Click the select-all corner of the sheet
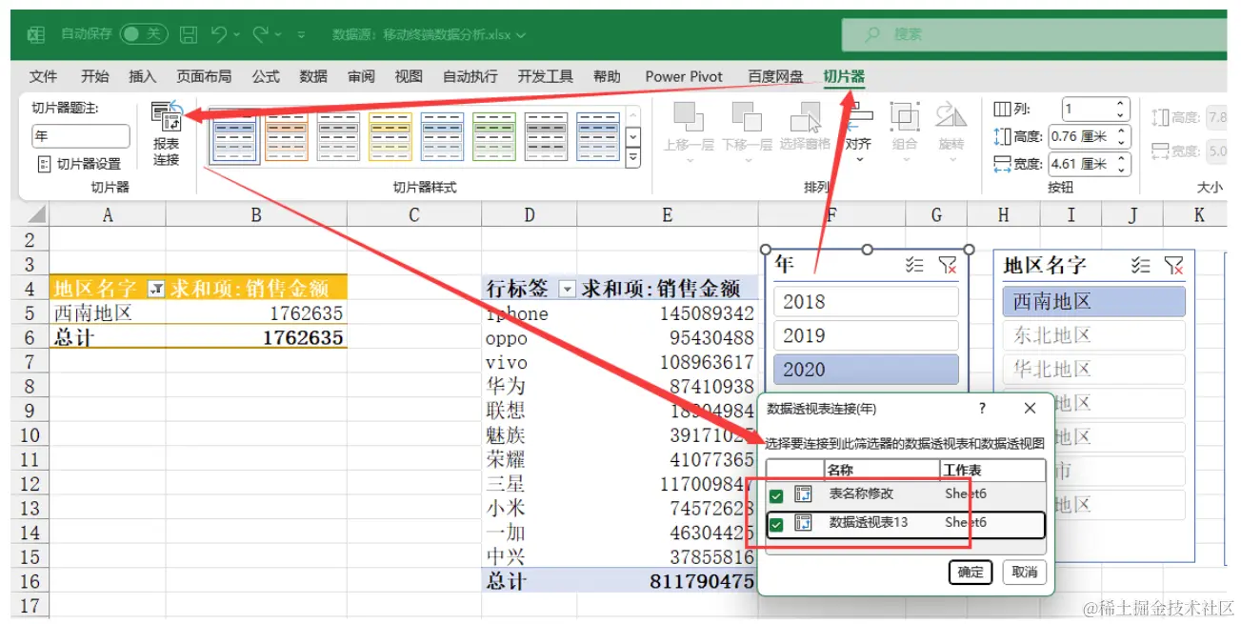1241x624 pixels. point(31,215)
